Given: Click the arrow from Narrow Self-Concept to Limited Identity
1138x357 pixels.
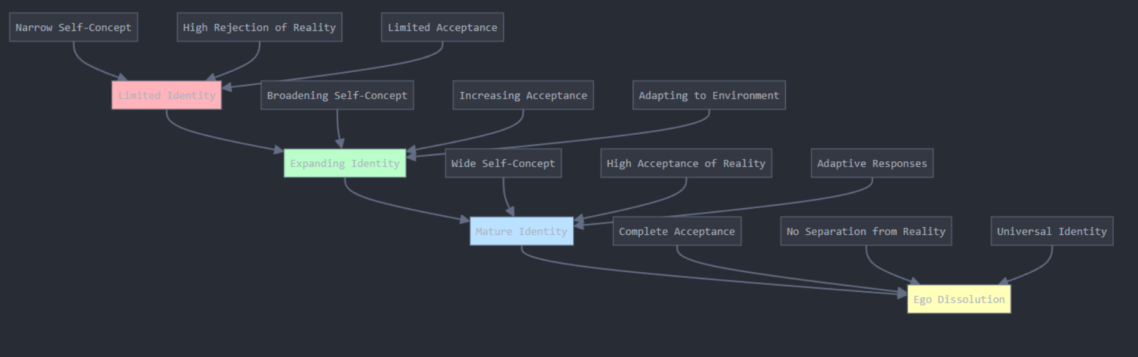Looking at the screenshot, I should 89,66.
